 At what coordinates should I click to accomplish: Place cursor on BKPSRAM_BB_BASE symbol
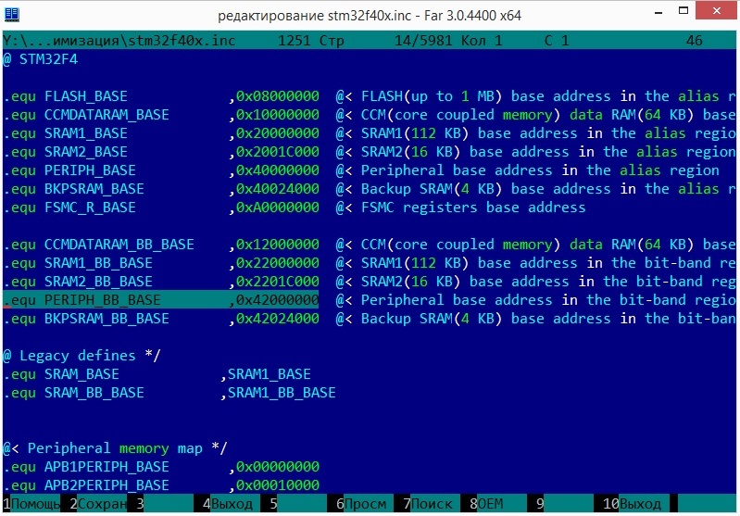(107, 318)
